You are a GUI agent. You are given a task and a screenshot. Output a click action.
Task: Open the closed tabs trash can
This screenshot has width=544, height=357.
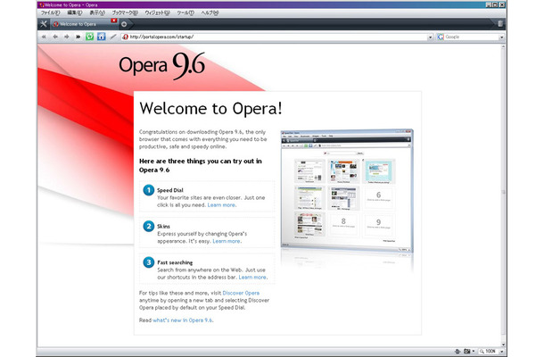500,23
